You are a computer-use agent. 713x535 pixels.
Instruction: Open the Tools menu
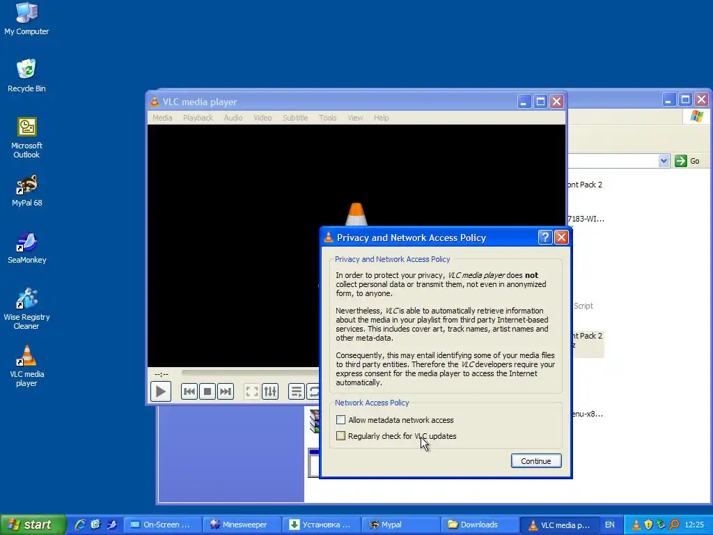[327, 118]
